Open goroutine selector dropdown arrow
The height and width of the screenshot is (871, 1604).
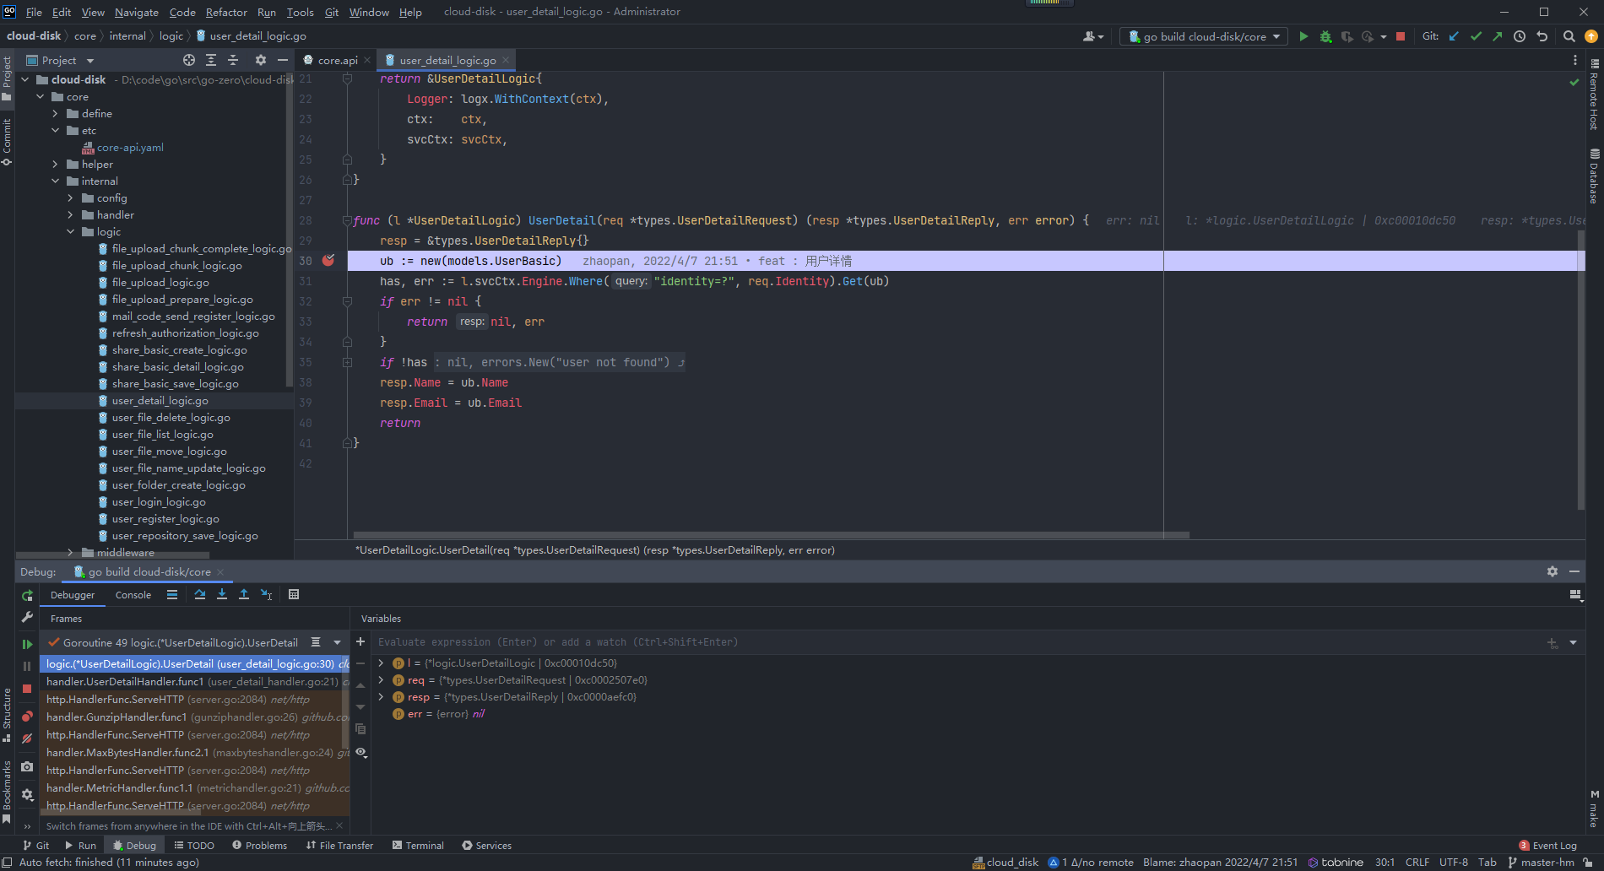tap(337, 642)
